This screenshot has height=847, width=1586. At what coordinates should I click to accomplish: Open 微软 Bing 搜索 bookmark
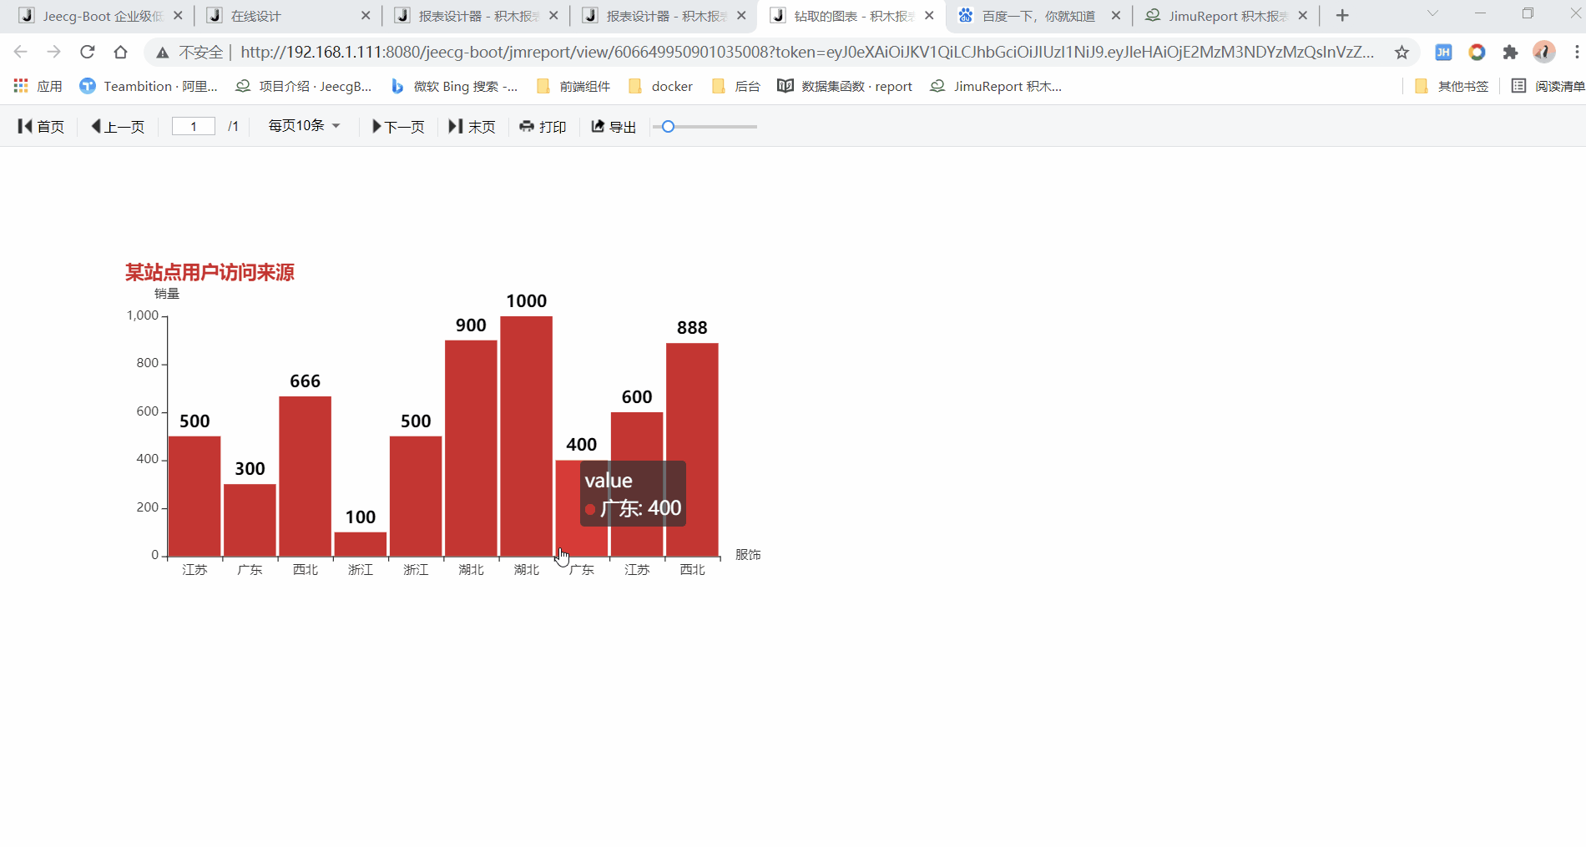(x=454, y=86)
